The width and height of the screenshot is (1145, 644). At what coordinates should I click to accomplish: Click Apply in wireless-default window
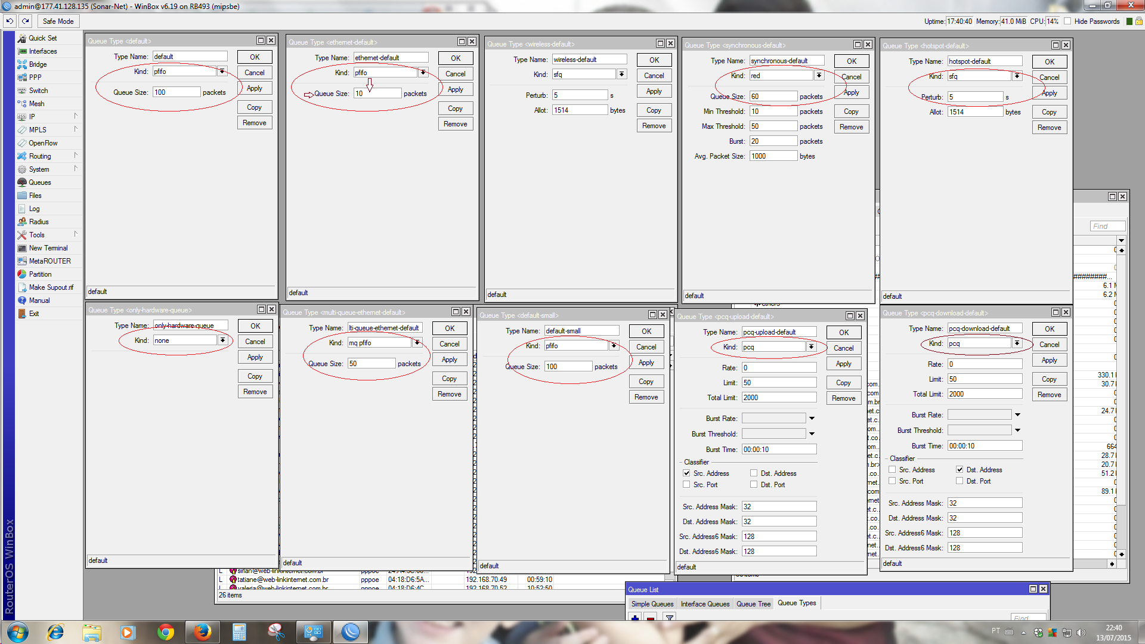(x=654, y=91)
